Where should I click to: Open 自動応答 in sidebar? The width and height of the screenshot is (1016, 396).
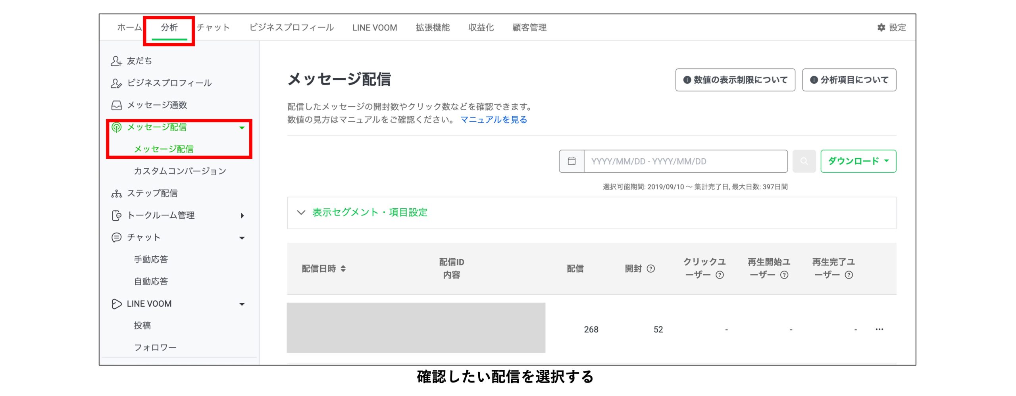(x=151, y=281)
